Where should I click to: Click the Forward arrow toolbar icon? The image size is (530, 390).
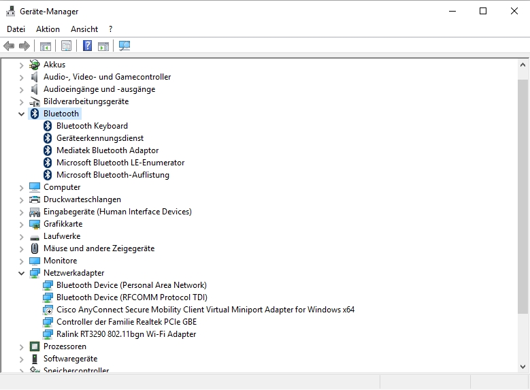(x=24, y=46)
